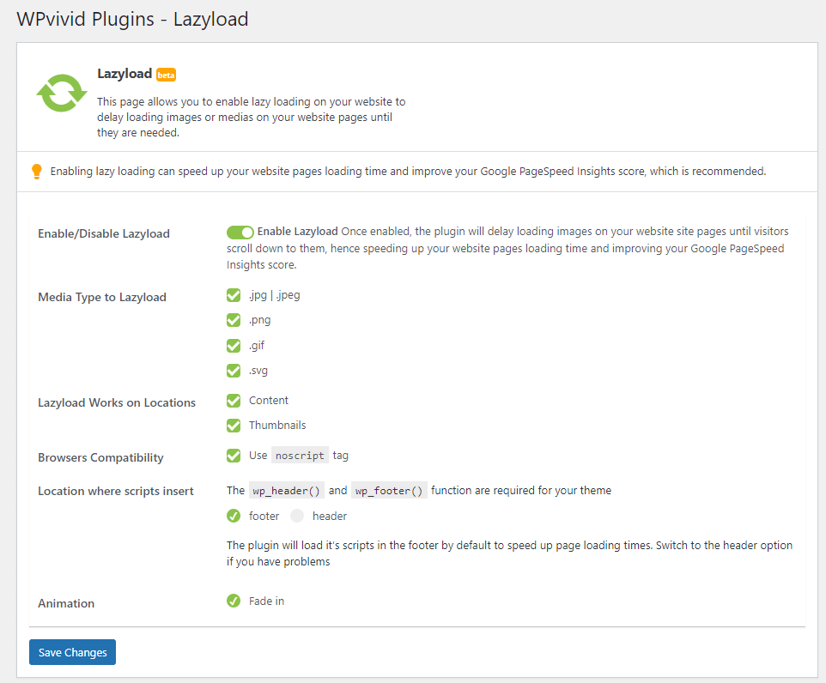Click the 'wp_header()' code text
The image size is (826, 683).
tap(286, 491)
